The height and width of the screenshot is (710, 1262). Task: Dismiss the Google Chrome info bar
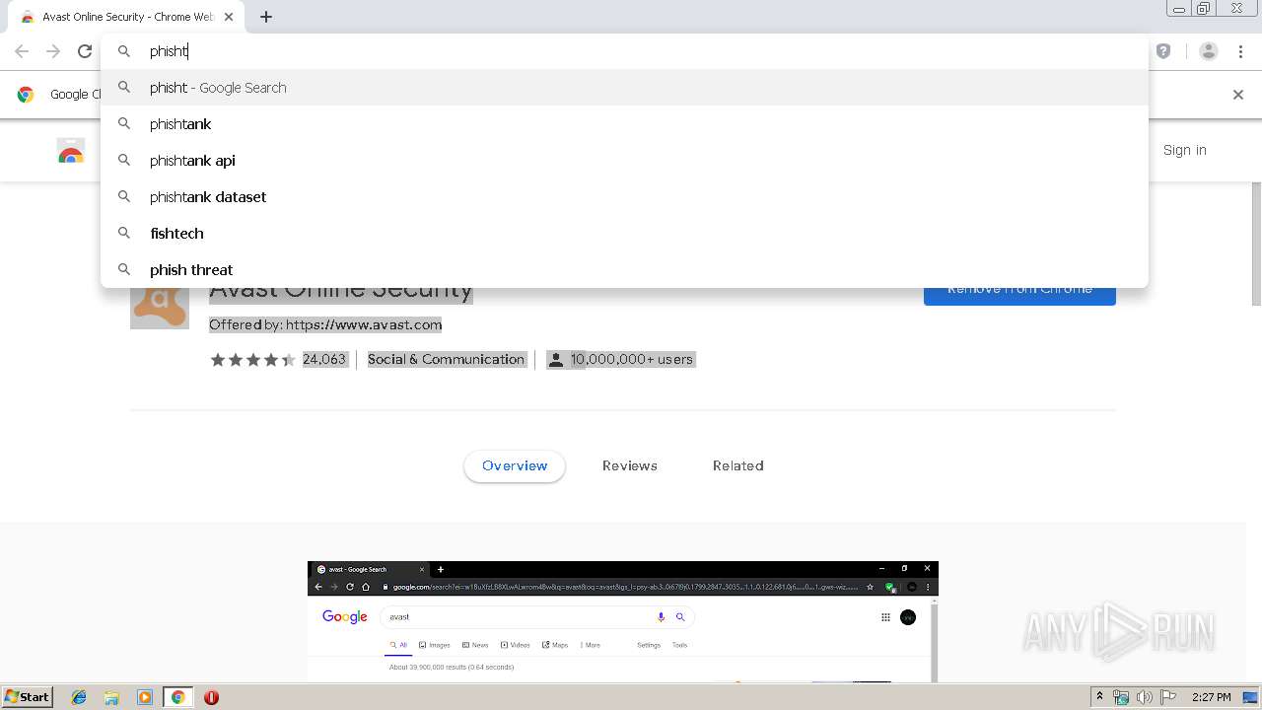point(1238,95)
